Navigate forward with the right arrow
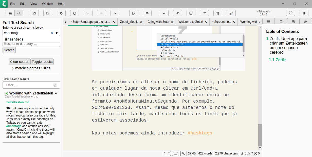 [x=115, y=13]
